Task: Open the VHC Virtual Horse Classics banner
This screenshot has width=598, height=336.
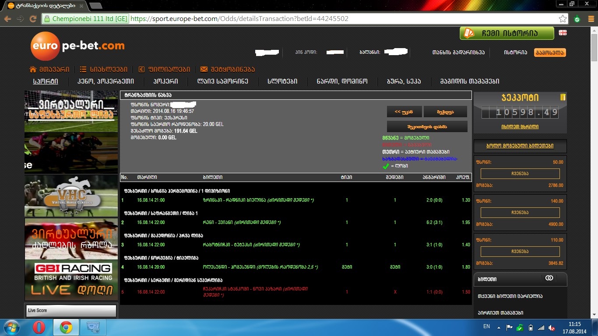Action: 71,196
